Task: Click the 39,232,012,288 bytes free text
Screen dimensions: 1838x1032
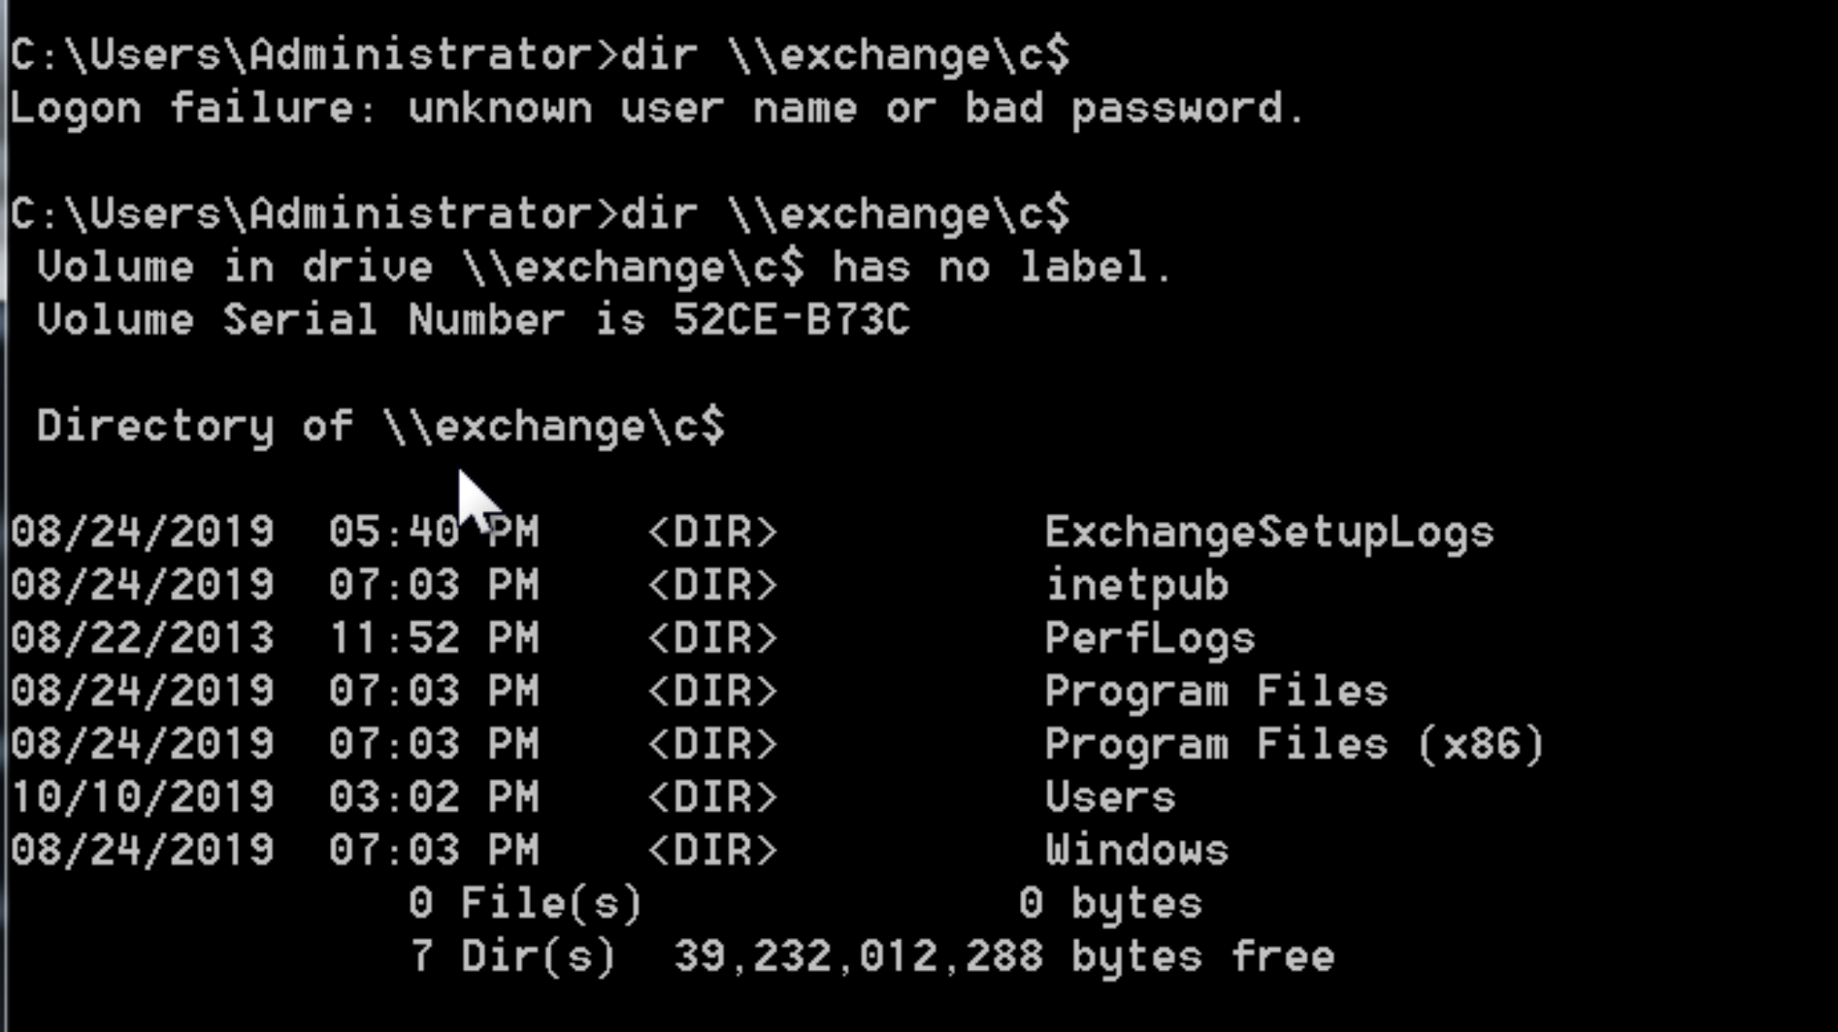Action: coord(1003,957)
